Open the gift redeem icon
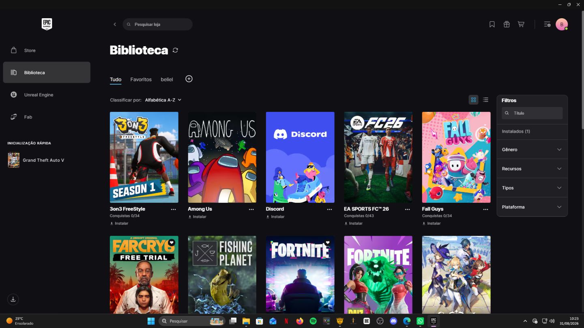This screenshot has height=328, width=584. coord(507,24)
